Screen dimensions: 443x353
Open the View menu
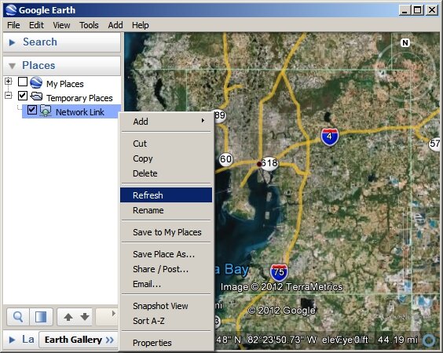click(x=61, y=25)
